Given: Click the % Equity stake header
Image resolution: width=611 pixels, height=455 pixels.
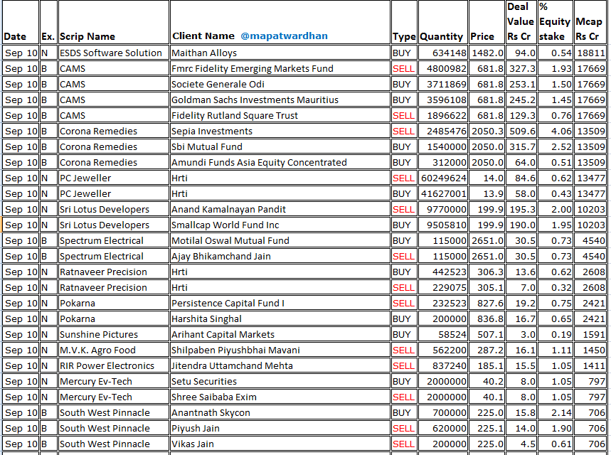Looking at the screenshot, I should coord(556,22).
